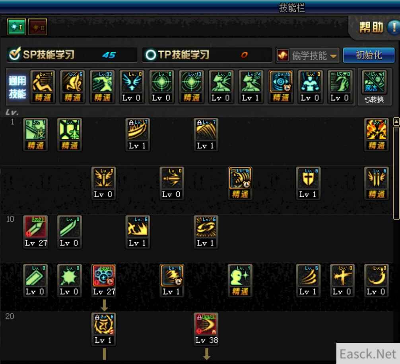Select the golden cross shield skill icon
Screen dimensions: 400x364
[x=308, y=178]
